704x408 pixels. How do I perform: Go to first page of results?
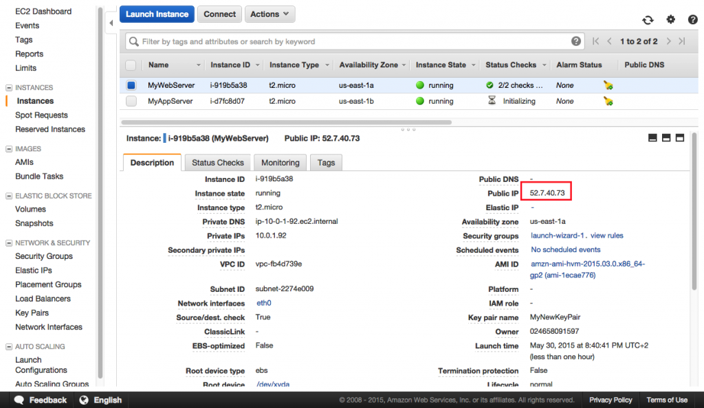click(x=595, y=41)
